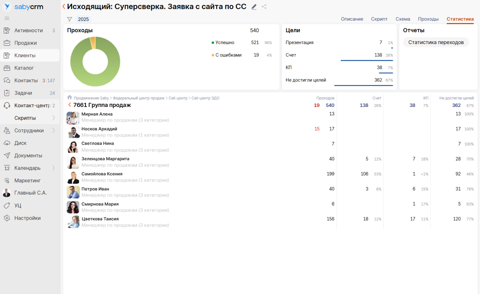Open the Call-центр ЭДО breadcrumb link
The image size is (480, 294).
[205, 98]
